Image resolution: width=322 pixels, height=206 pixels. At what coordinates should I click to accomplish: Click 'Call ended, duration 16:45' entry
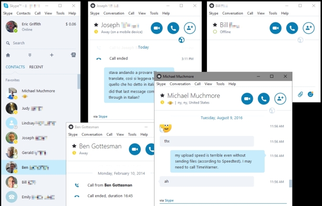(110, 196)
